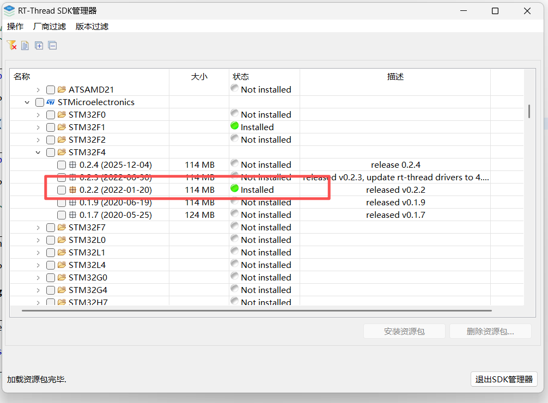This screenshot has height=403, width=548.
Task: Click package icon of version 0.2.4
Action: (x=72, y=164)
